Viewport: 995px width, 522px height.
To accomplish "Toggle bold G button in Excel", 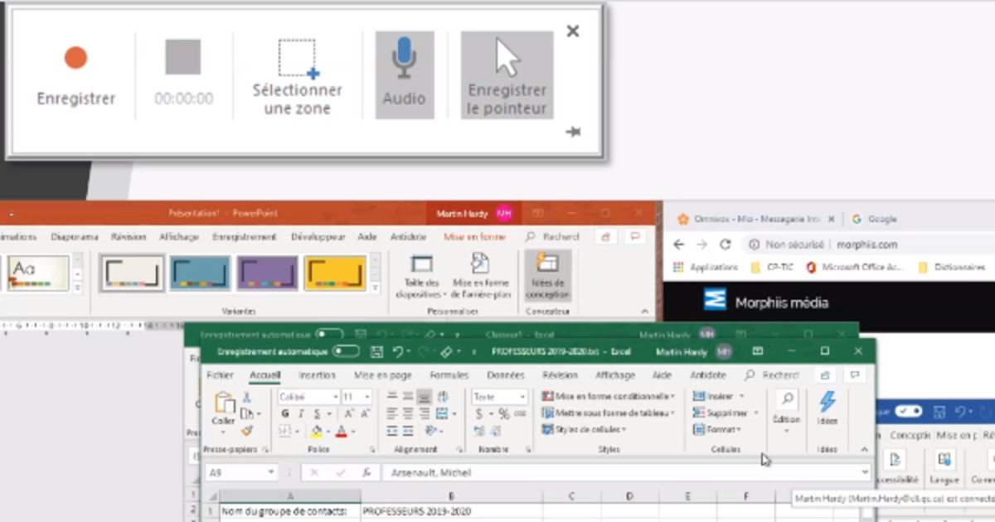I will (284, 413).
